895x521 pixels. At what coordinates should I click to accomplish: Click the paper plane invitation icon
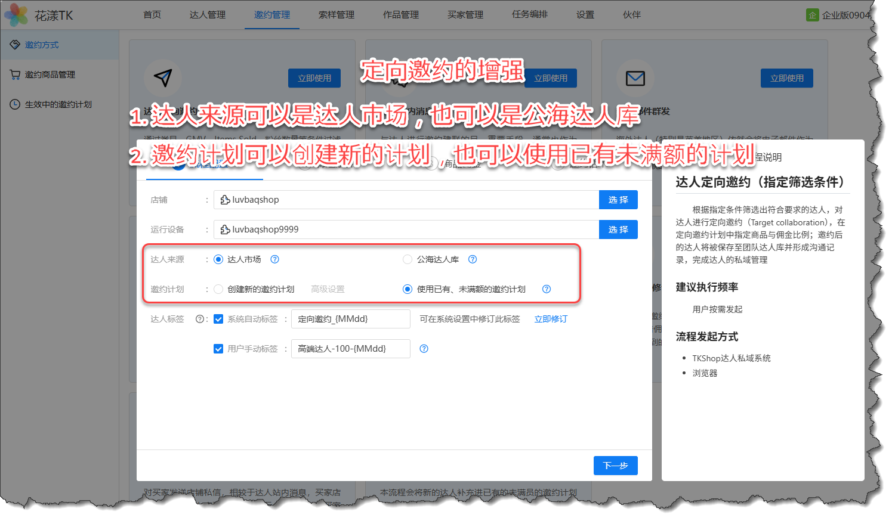tap(162, 77)
